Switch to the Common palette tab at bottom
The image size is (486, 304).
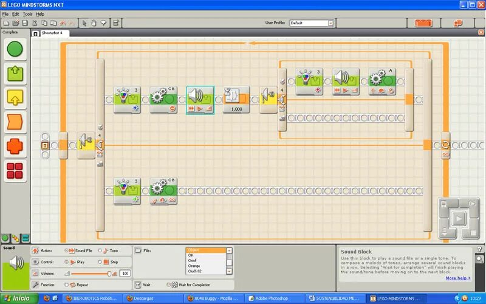point(5,238)
